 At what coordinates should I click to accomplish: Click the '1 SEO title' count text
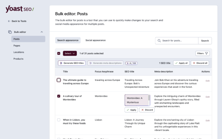click(165, 63)
